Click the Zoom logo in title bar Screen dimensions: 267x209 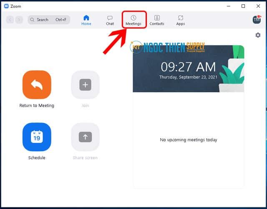pyautogui.click(x=6, y=6)
